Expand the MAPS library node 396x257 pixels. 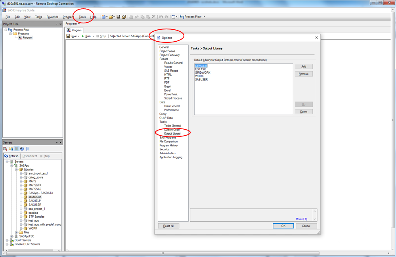(21, 181)
